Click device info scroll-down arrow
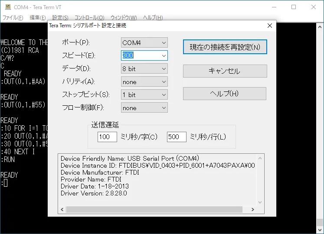The width and height of the screenshot is (324, 234). pyautogui.click(x=260, y=202)
